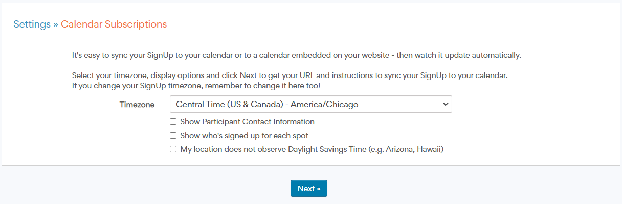Select the Calendar Subscriptions breadcrumb title
Screen dimensions: 622x204
pyautogui.click(x=114, y=24)
